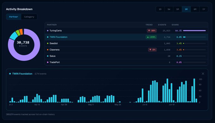This screenshot has height=123, width=215.
Task: Click the green dot beside Seedlot
Action: point(47,43)
